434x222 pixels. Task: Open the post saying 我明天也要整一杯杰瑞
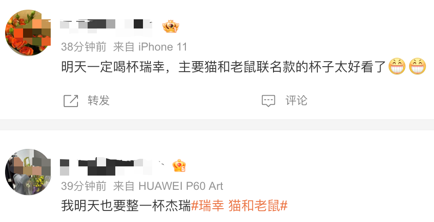175,206
